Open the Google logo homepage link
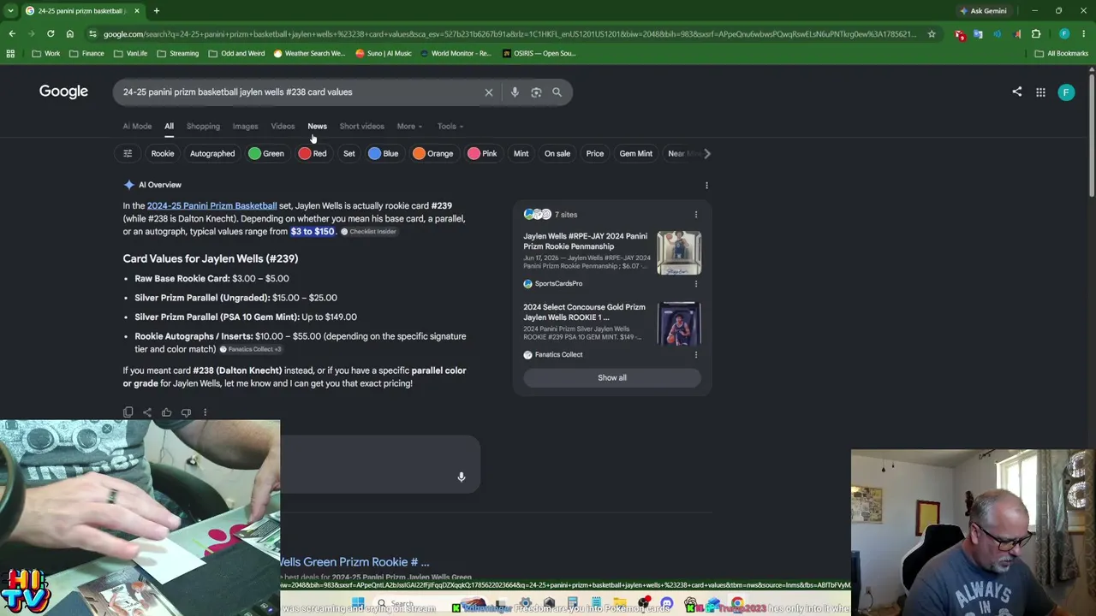This screenshot has height=616, width=1096. (x=63, y=92)
